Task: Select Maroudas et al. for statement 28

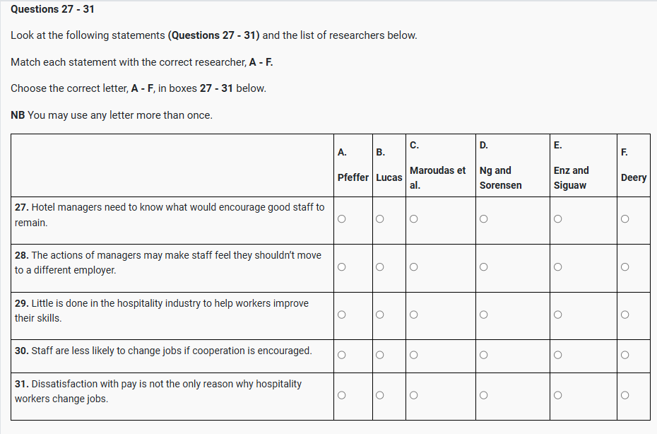Action: [x=413, y=267]
